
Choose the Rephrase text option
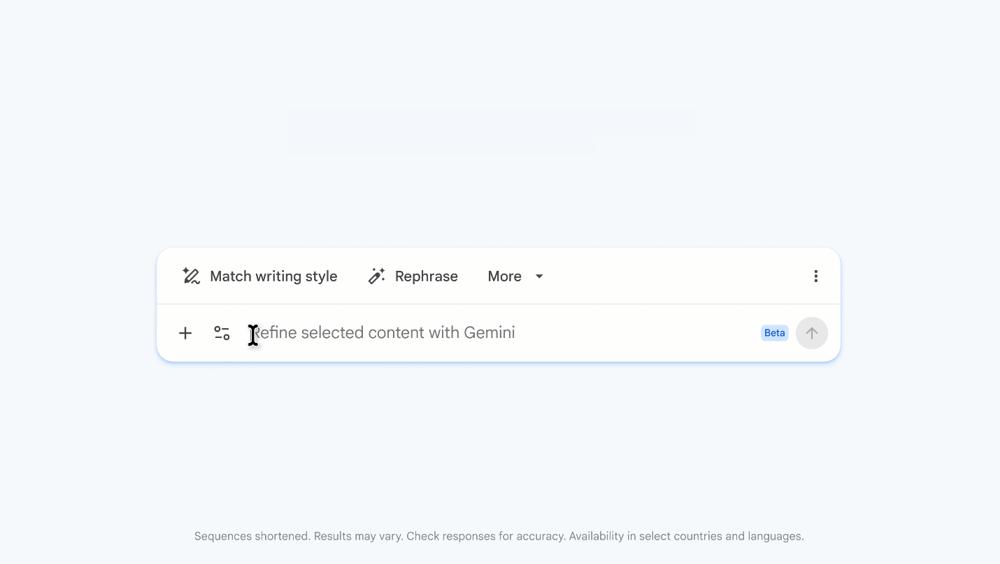point(426,276)
